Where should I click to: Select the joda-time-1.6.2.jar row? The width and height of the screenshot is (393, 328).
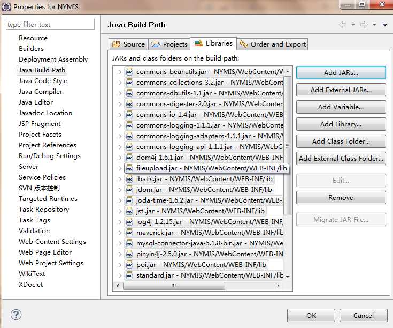[204, 200]
